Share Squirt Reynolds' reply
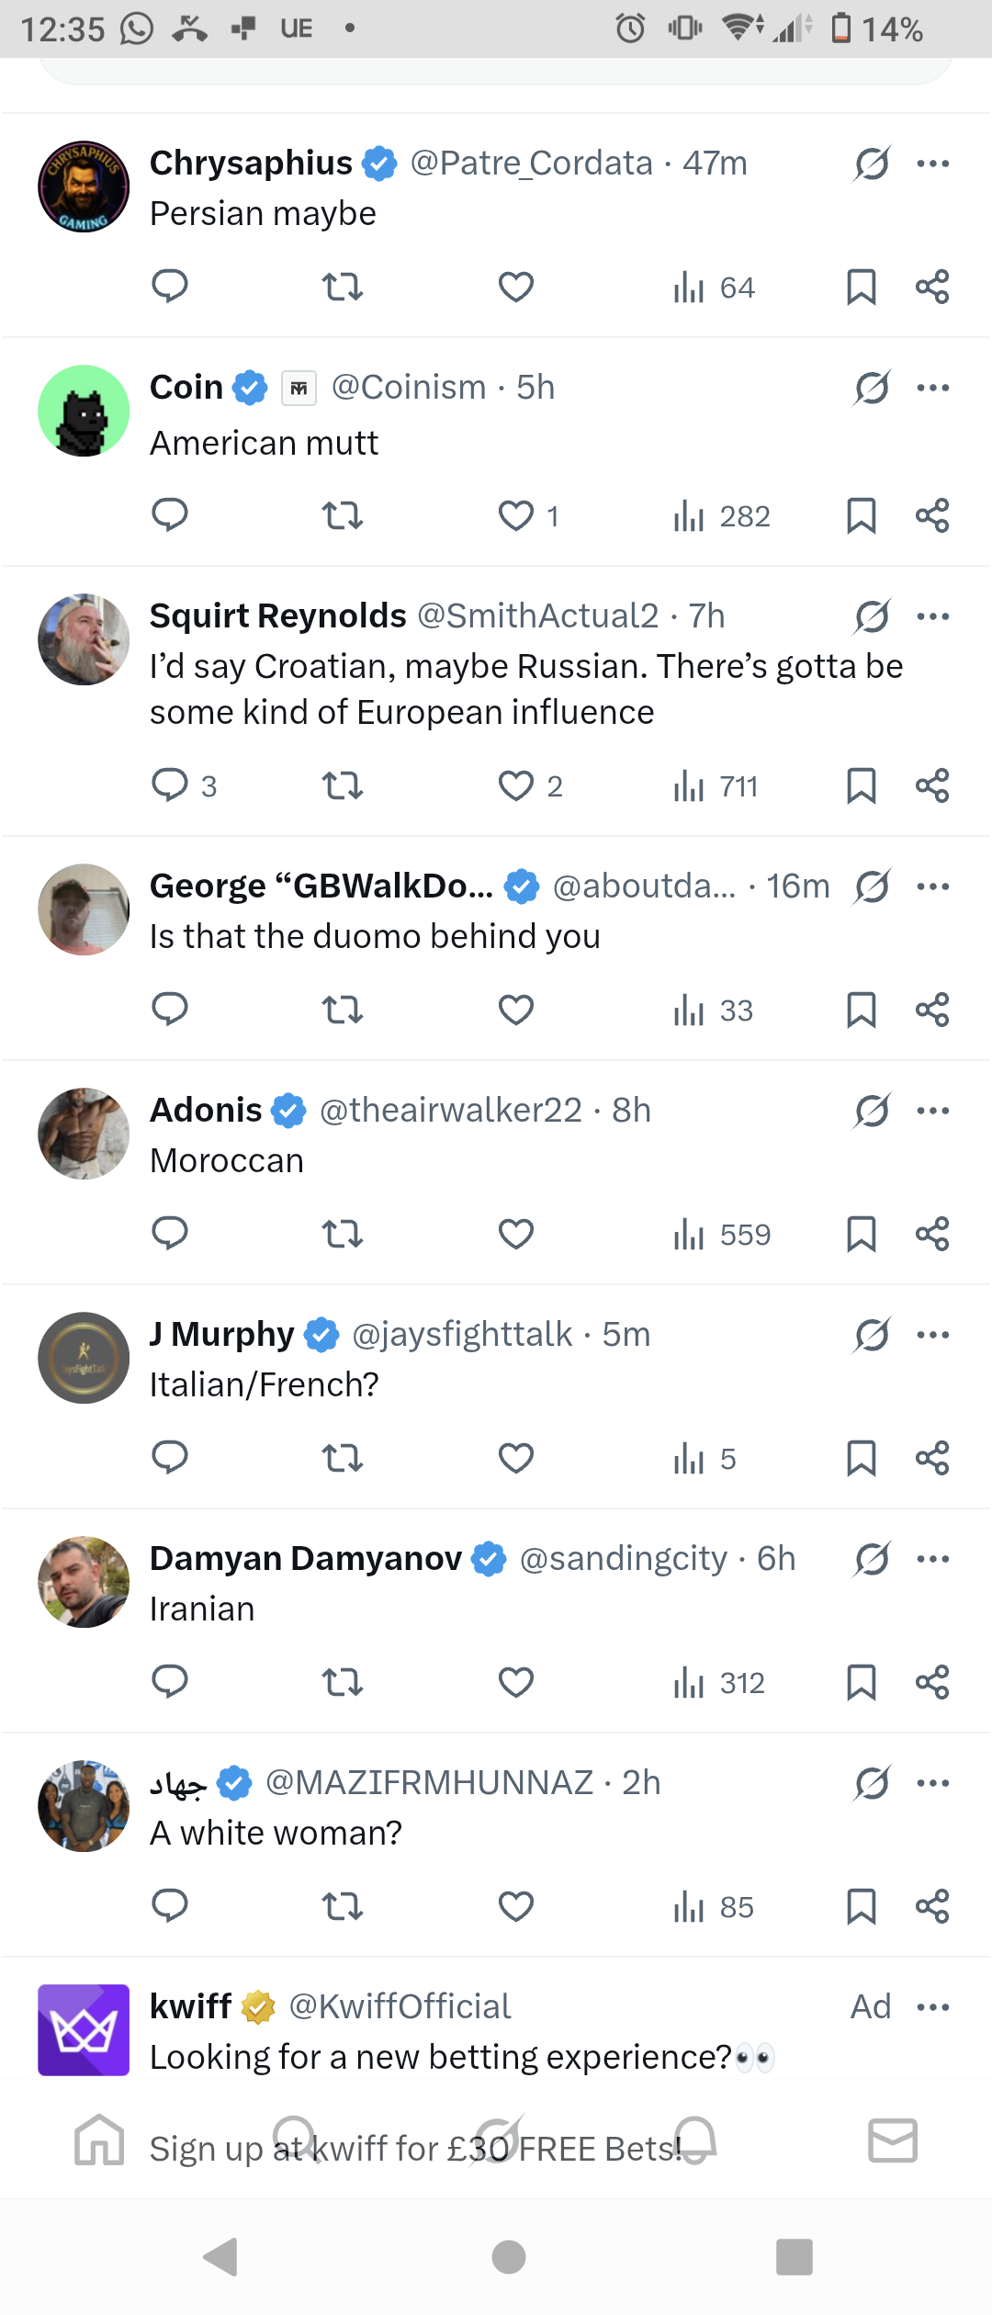992x2315 pixels. pyautogui.click(x=932, y=785)
